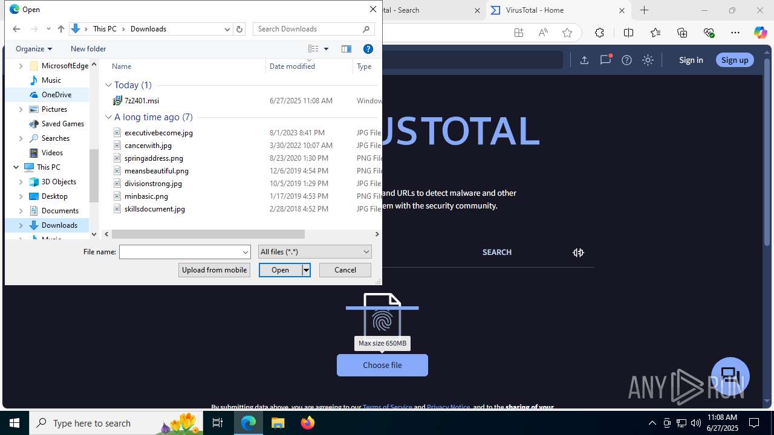Screen dimensions: 774x435
Task: Launch Firefox from taskbar
Action: pos(308,423)
